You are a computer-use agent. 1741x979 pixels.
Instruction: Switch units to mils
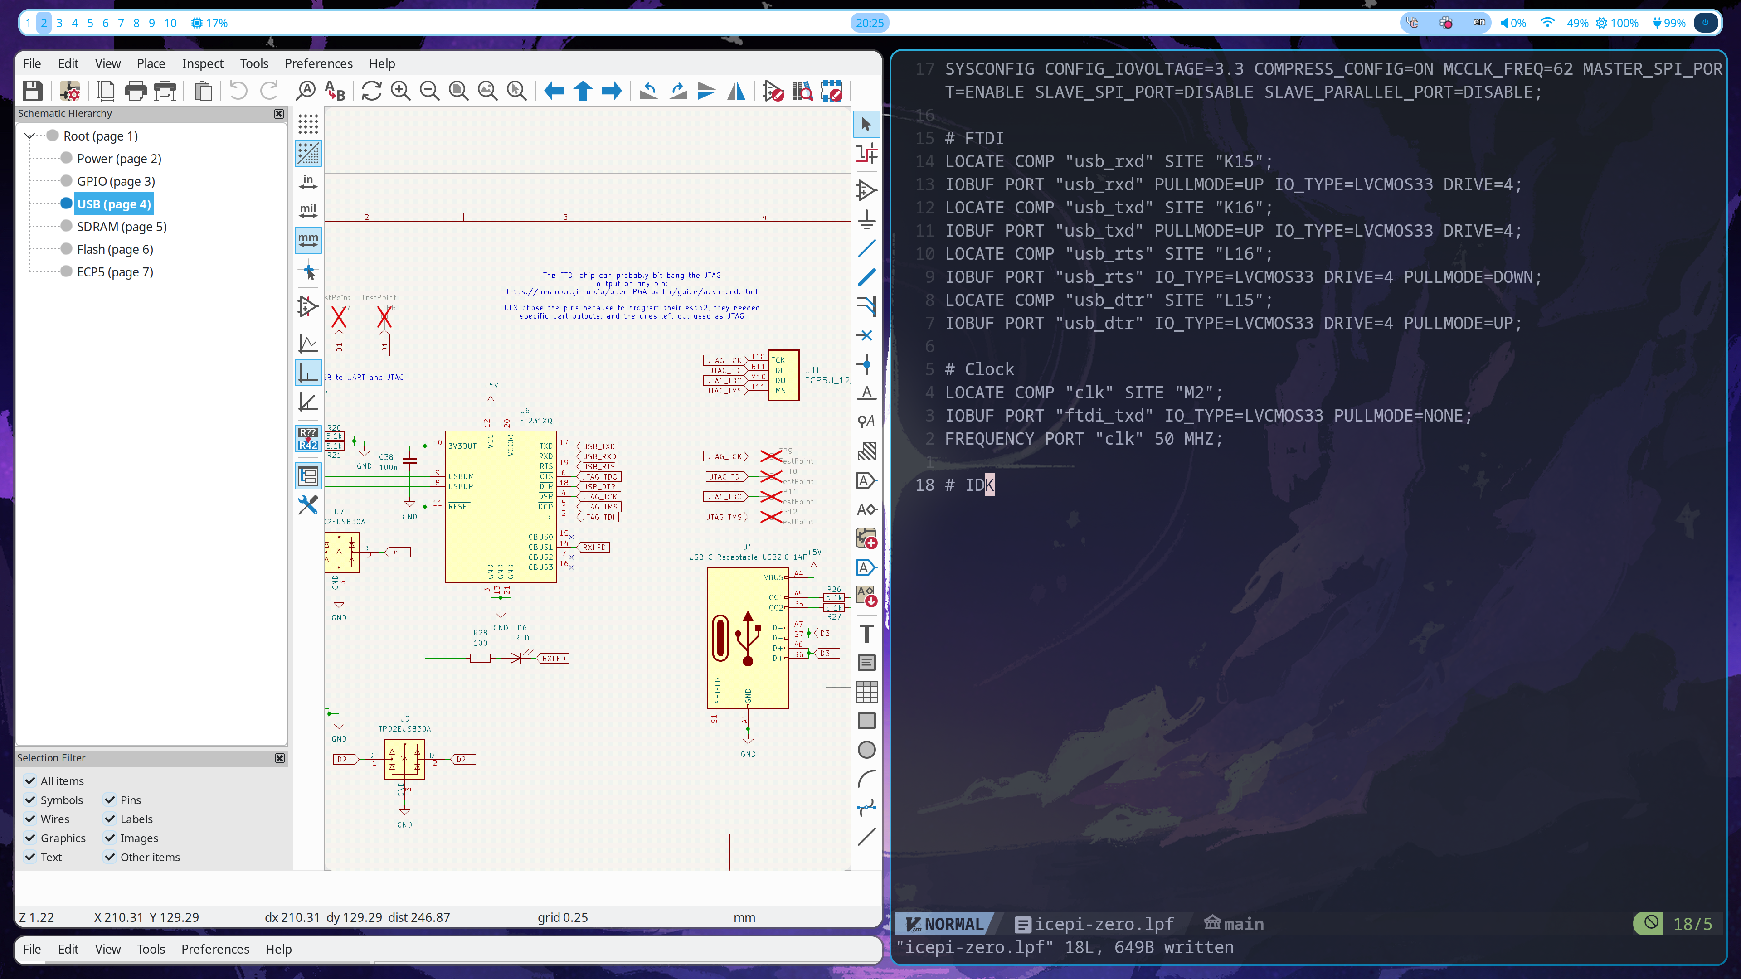308,212
